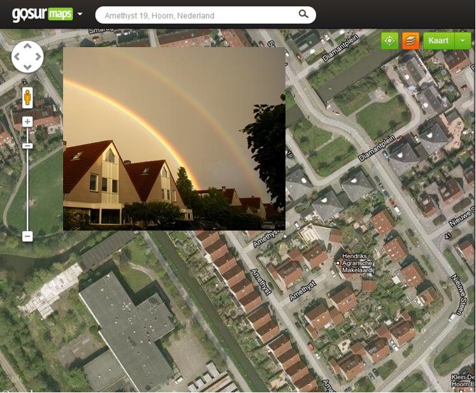
Task: Open the orange map layers button
Action: tap(410, 41)
